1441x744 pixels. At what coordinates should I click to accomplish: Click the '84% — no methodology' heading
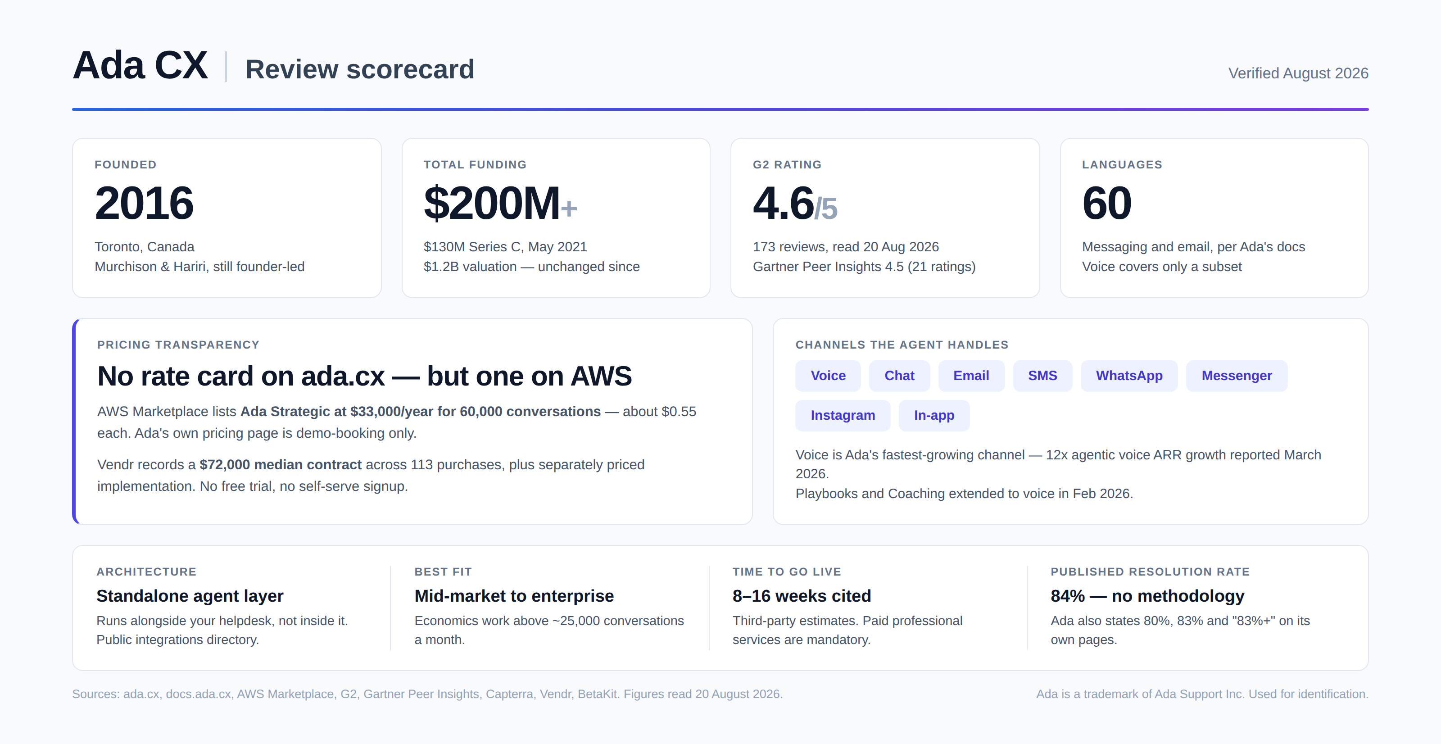click(1147, 596)
